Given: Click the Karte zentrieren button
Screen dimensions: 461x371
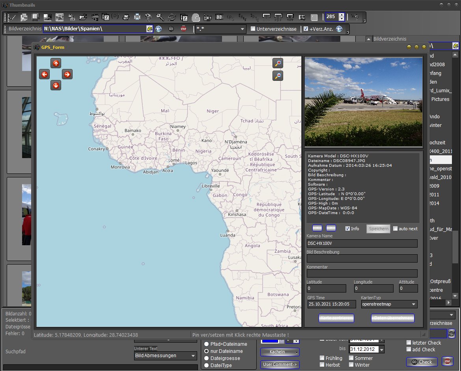Looking at the screenshot, I should click(336, 318).
